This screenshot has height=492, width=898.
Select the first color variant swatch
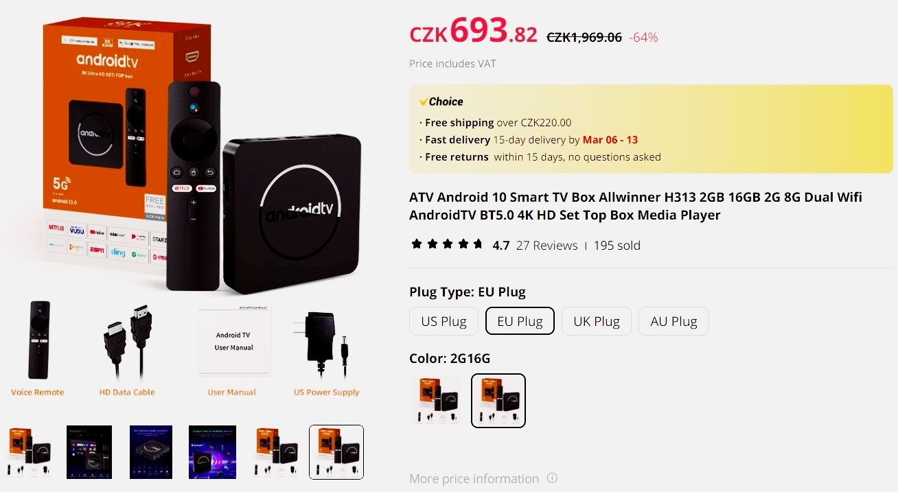[x=437, y=401]
